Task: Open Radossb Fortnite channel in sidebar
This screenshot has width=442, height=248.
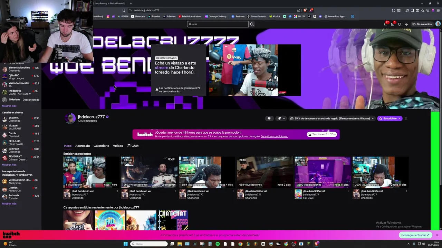Action: click(x=21, y=197)
